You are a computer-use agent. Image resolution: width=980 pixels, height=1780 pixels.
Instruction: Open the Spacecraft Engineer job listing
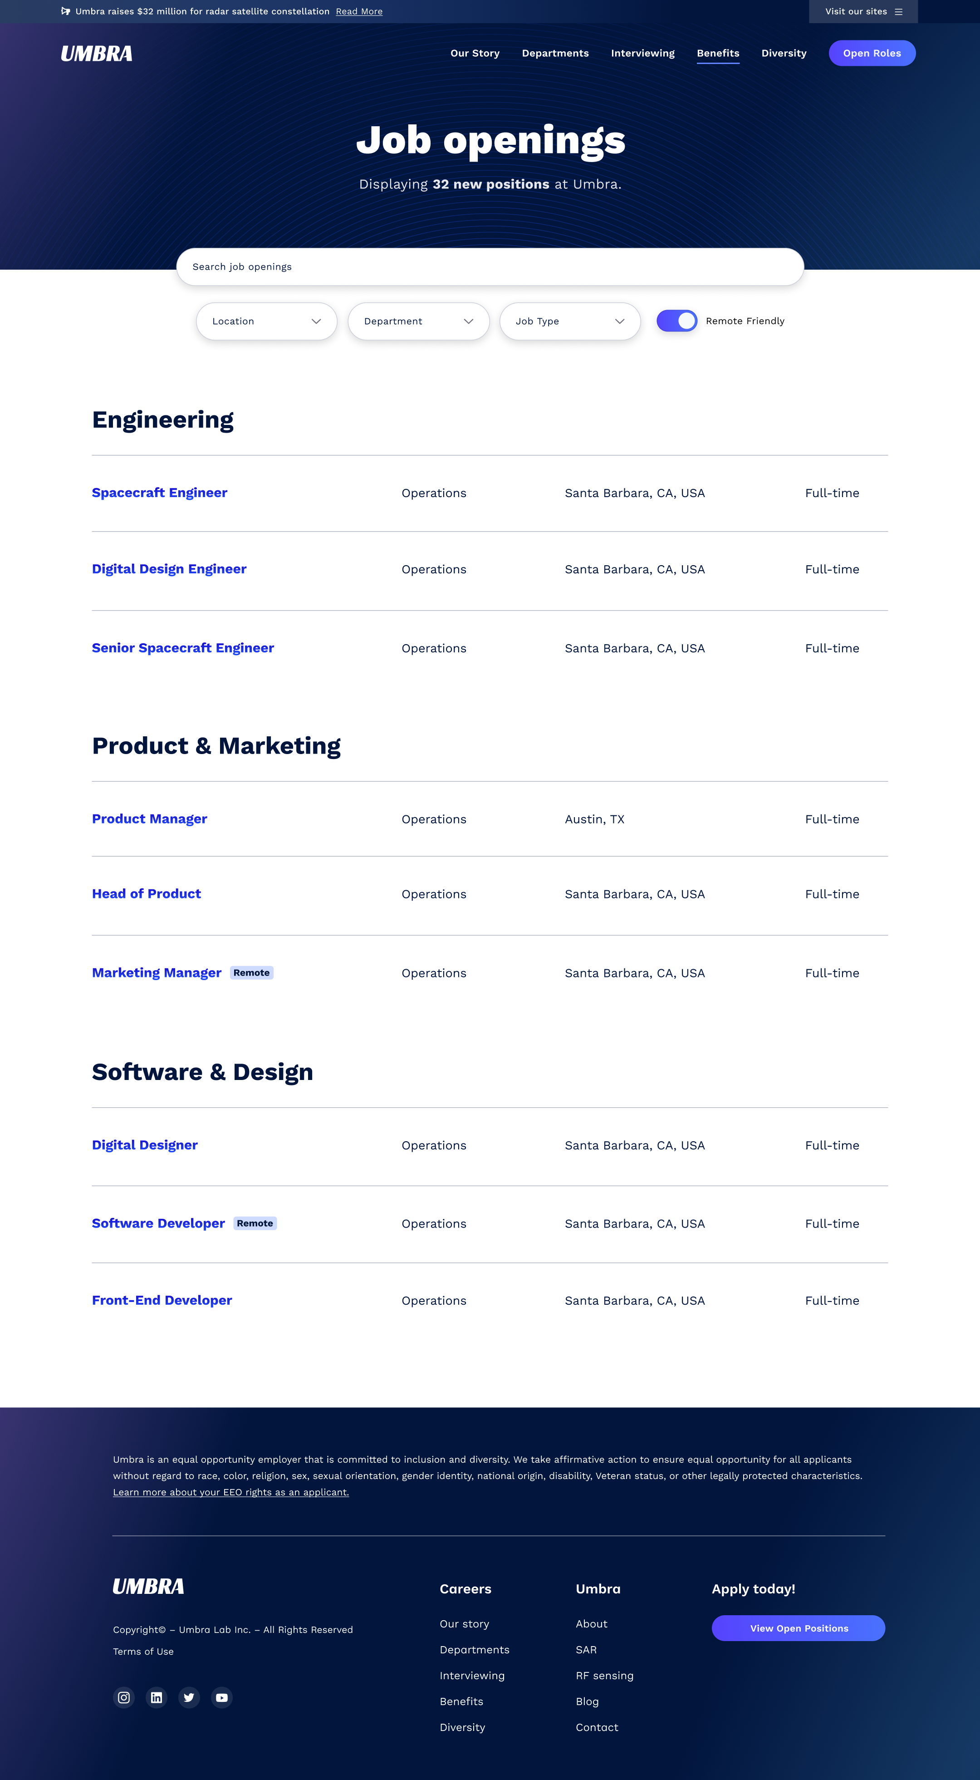pos(160,493)
